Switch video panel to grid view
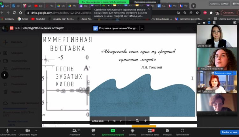Screen dimensions: 239x137 214,23
